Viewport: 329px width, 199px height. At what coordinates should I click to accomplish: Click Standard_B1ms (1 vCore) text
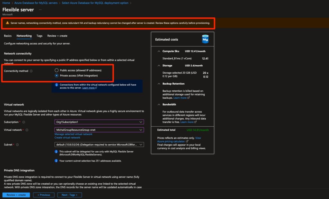[x=177, y=58]
